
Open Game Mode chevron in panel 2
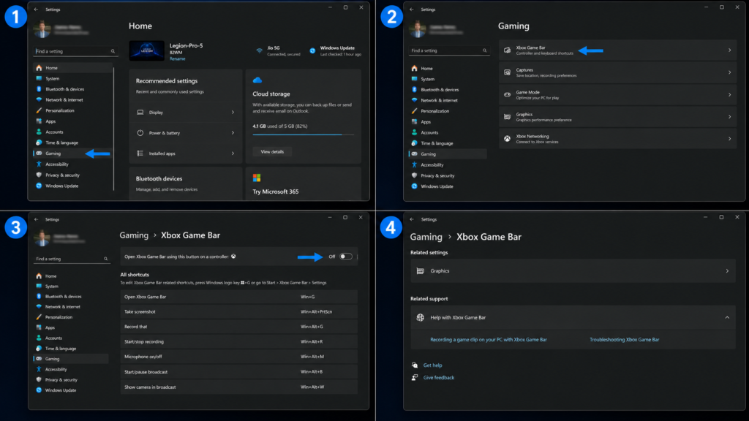point(729,94)
